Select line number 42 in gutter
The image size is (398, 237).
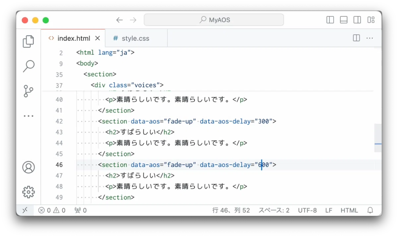(x=59, y=121)
